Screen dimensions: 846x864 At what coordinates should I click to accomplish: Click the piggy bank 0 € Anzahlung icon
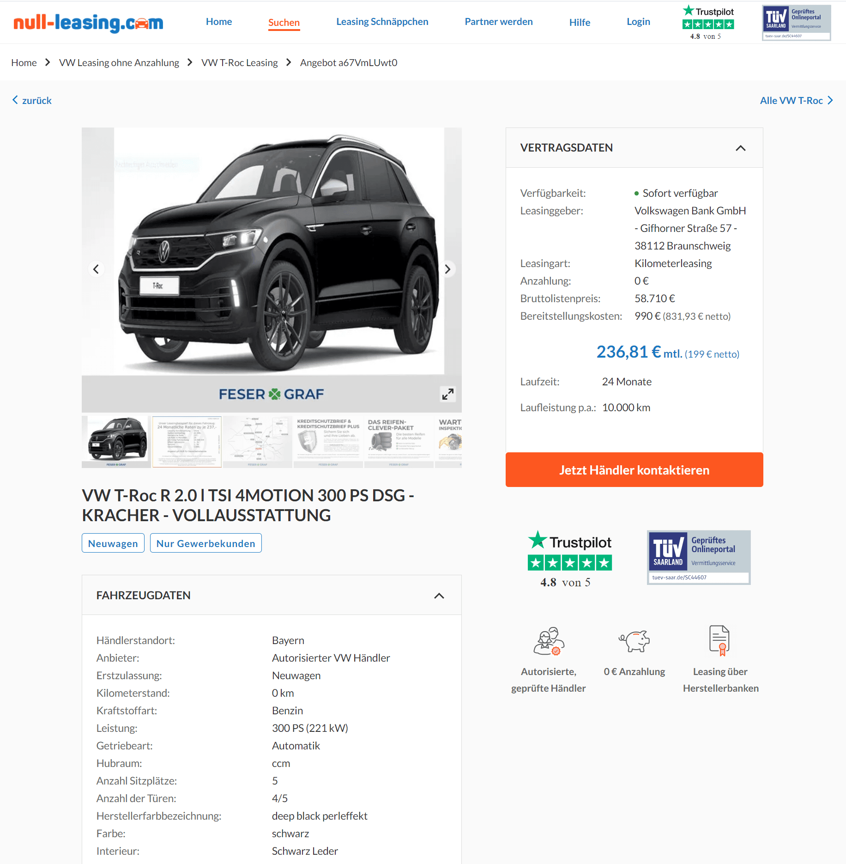tap(634, 641)
